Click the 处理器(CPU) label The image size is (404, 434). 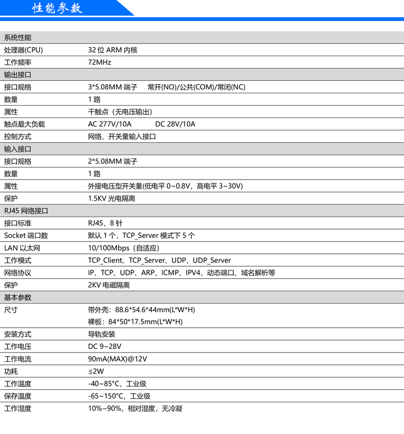point(24,50)
